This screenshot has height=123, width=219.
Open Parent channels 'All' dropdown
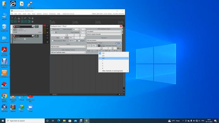pos(76,29)
